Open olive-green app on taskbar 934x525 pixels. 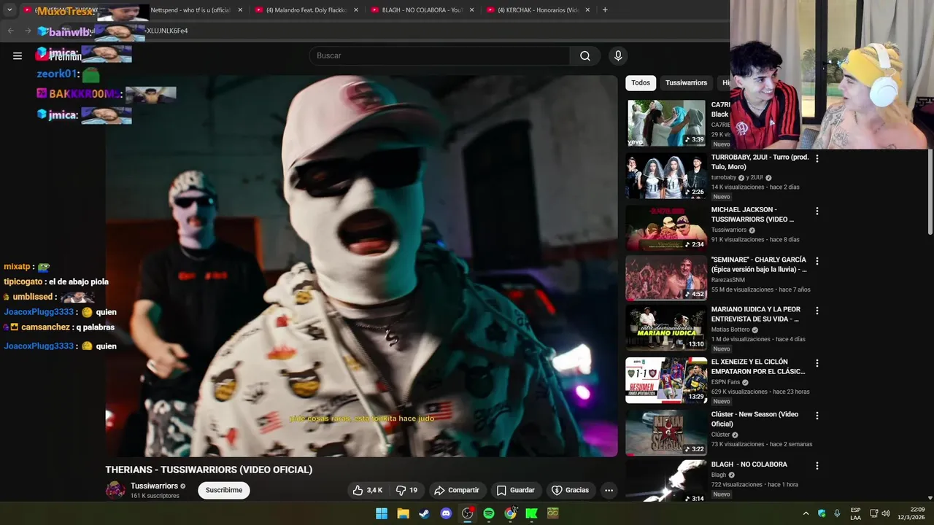(553, 513)
